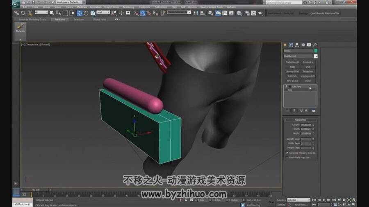Toggle Keyboard Shortcut Override
369x207 pixels.
point(128,13)
